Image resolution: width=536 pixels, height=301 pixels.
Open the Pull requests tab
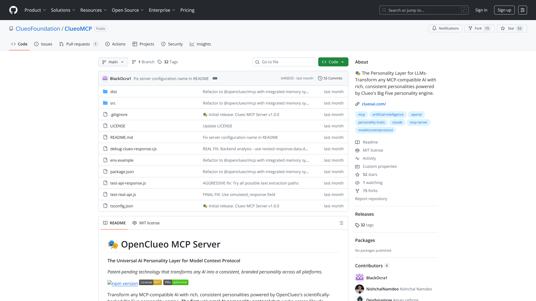pos(78,44)
